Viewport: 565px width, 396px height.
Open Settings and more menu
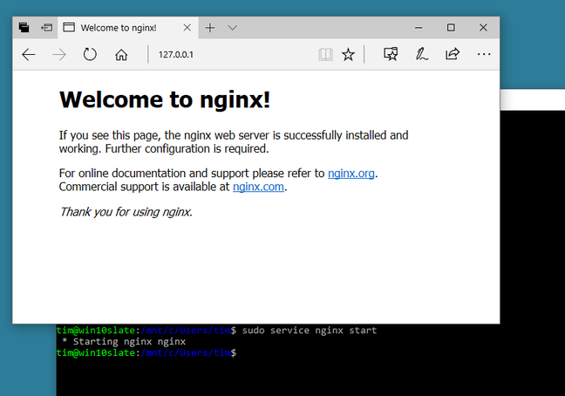pos(484,54)
